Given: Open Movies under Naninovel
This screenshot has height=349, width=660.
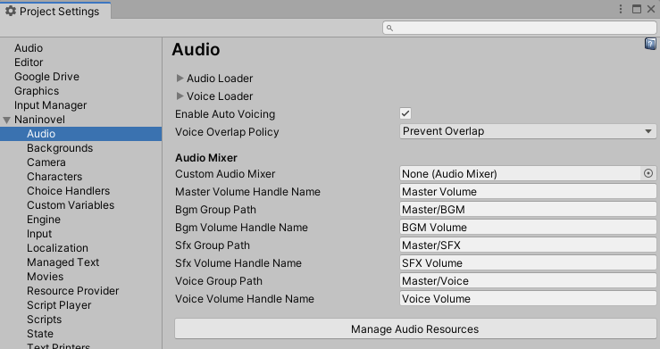Looking at the screenshot, I should click(x=45, y=277).
